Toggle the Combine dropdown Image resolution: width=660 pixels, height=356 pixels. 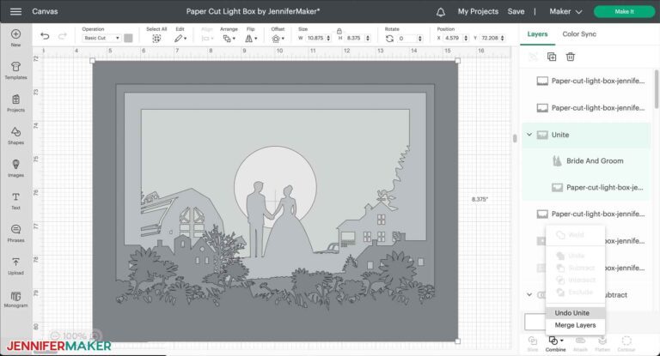pos(556,343)
